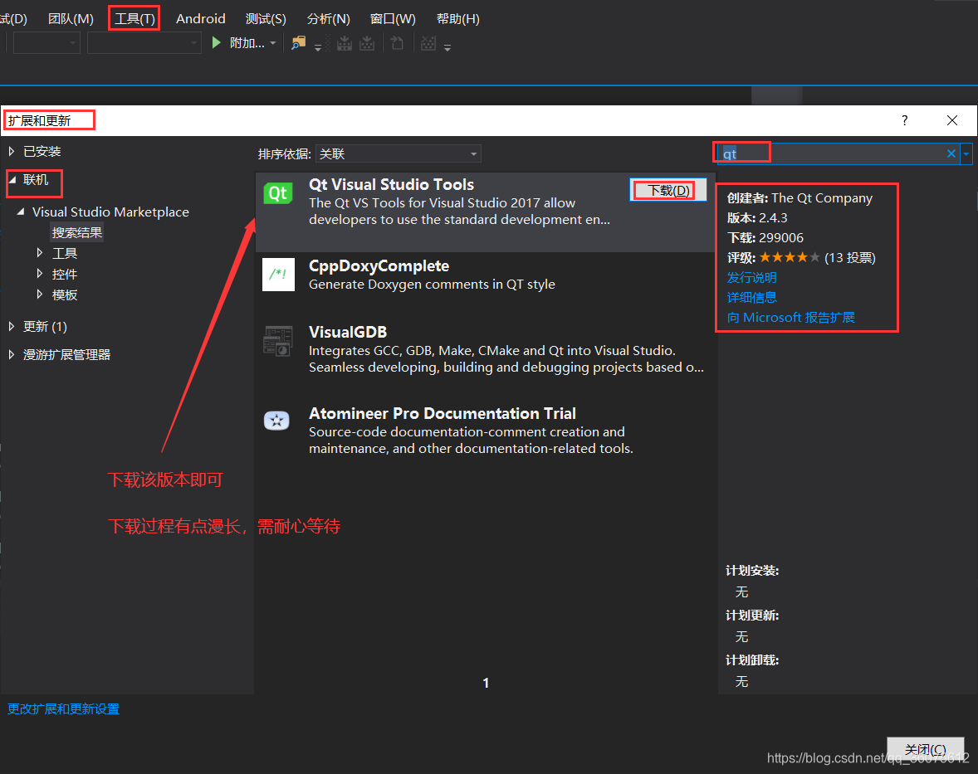Select the Qt Visual Studio Tools title
Image resolution: width=978 pixels, height=774 pixels.
[391, 184]
